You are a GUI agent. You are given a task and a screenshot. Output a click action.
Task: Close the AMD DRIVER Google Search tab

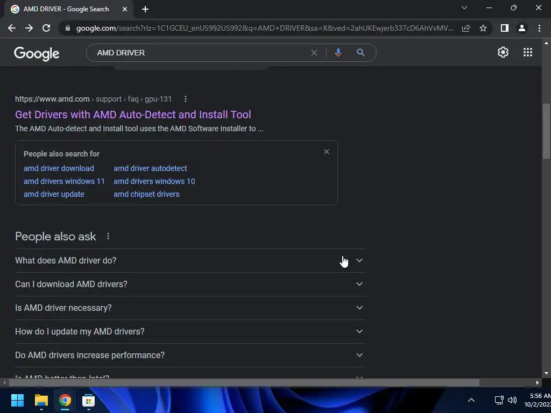125,9
